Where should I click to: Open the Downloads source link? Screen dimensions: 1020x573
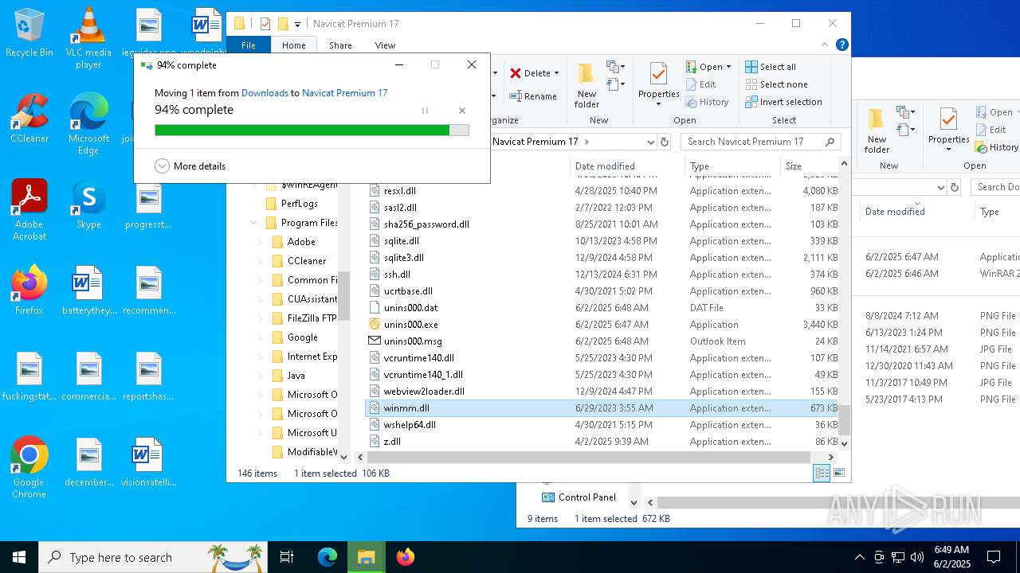tap(265, 93)
